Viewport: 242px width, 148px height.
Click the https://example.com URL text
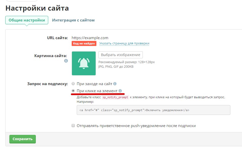pyautogui.click(x=90, y=38)
